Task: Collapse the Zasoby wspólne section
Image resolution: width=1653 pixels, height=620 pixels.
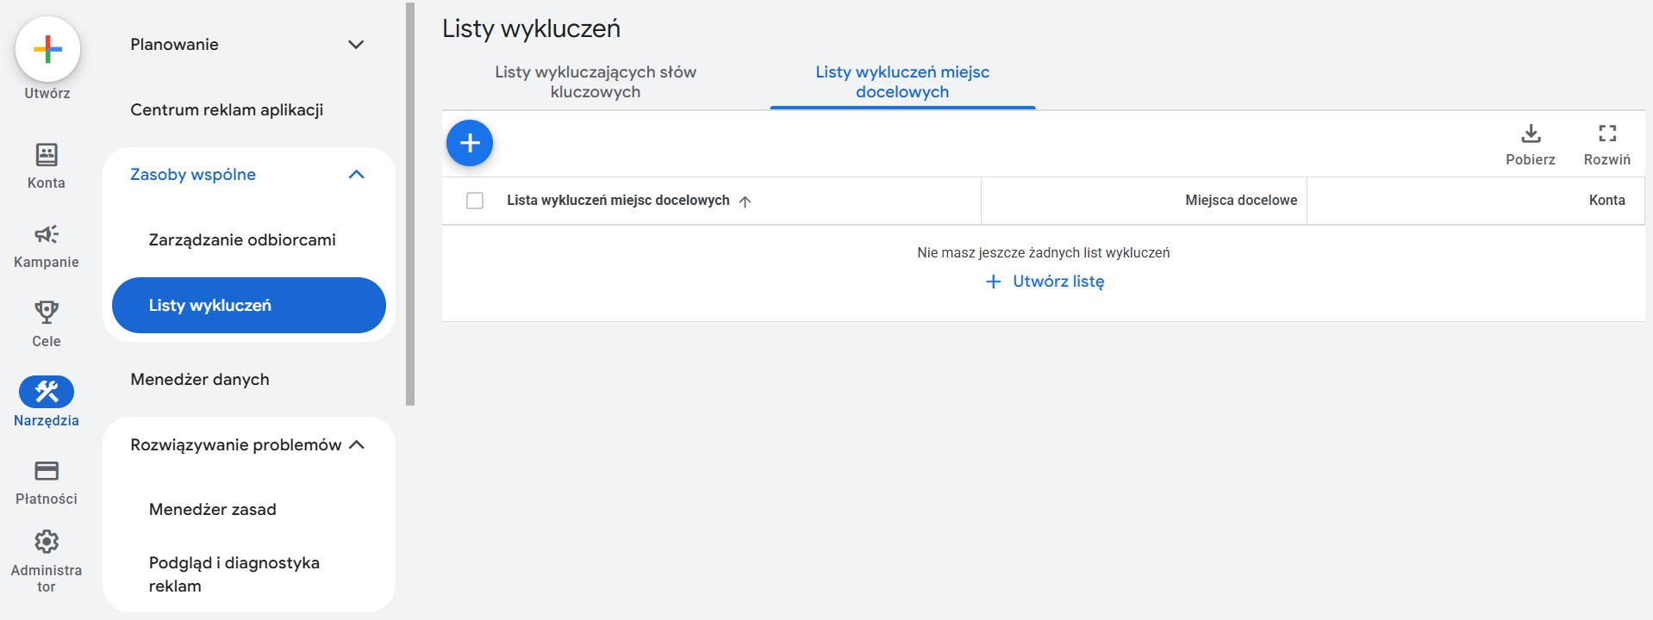Action: pos(356,175)
